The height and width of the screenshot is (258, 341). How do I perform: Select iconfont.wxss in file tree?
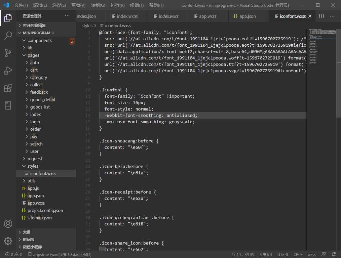tap(46, 173)
